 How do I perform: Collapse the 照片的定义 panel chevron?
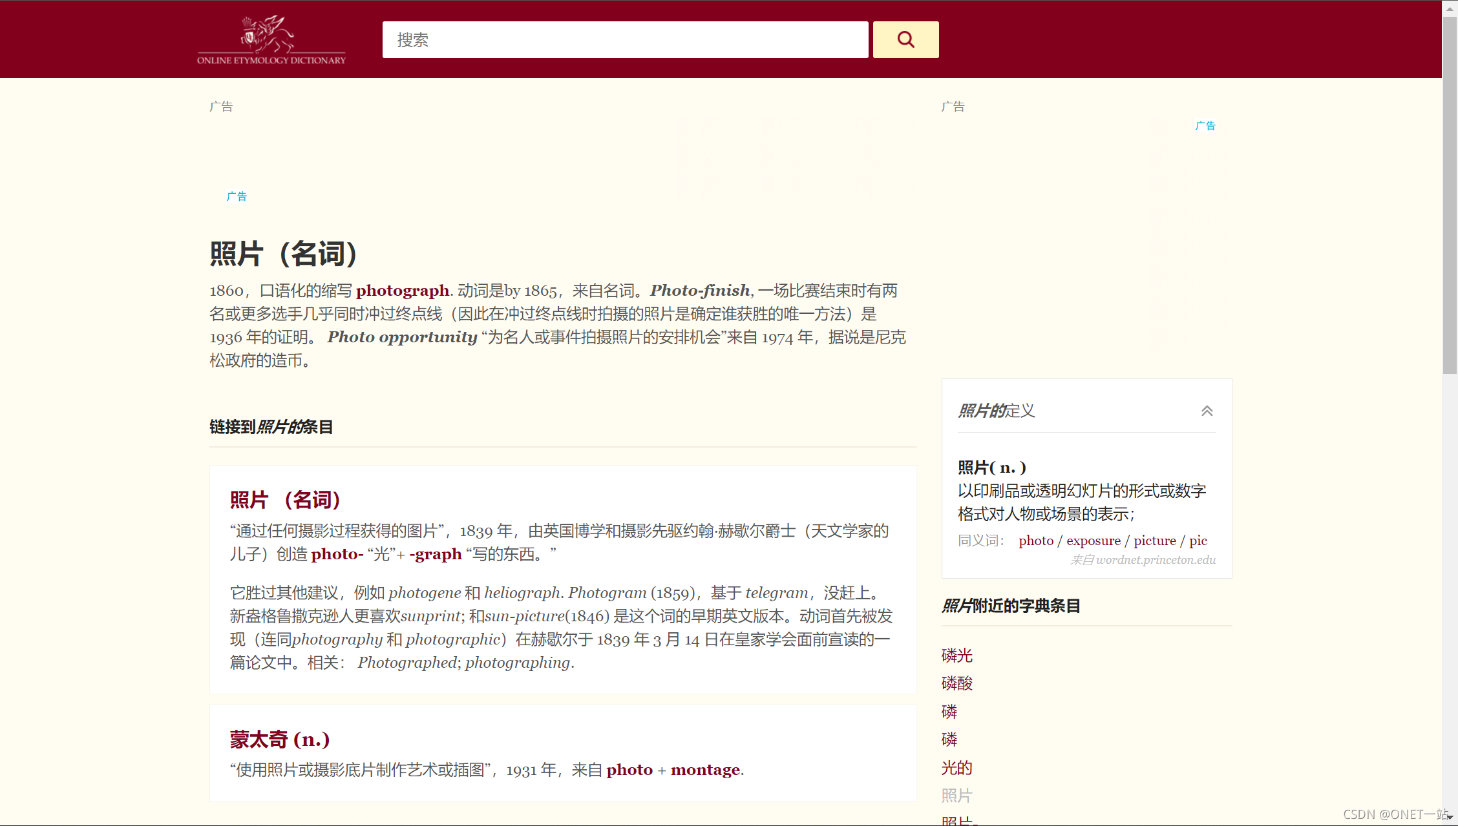click(x=1207, y=411)
